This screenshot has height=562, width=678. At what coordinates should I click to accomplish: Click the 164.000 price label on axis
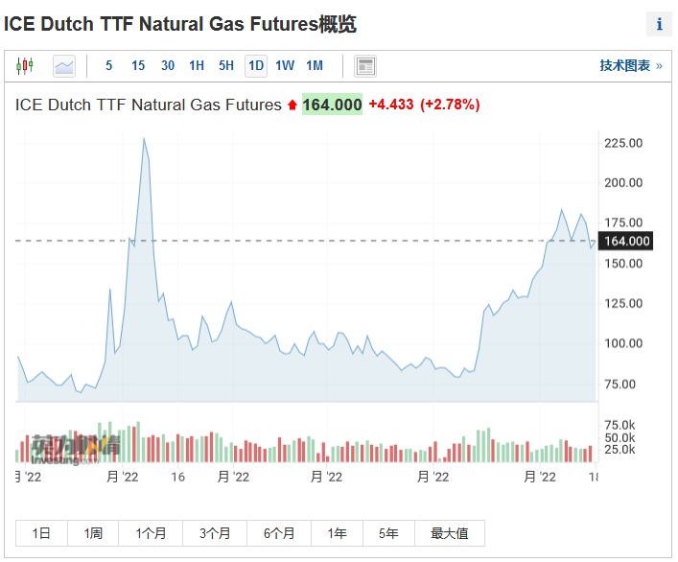(x=625, y=241)
